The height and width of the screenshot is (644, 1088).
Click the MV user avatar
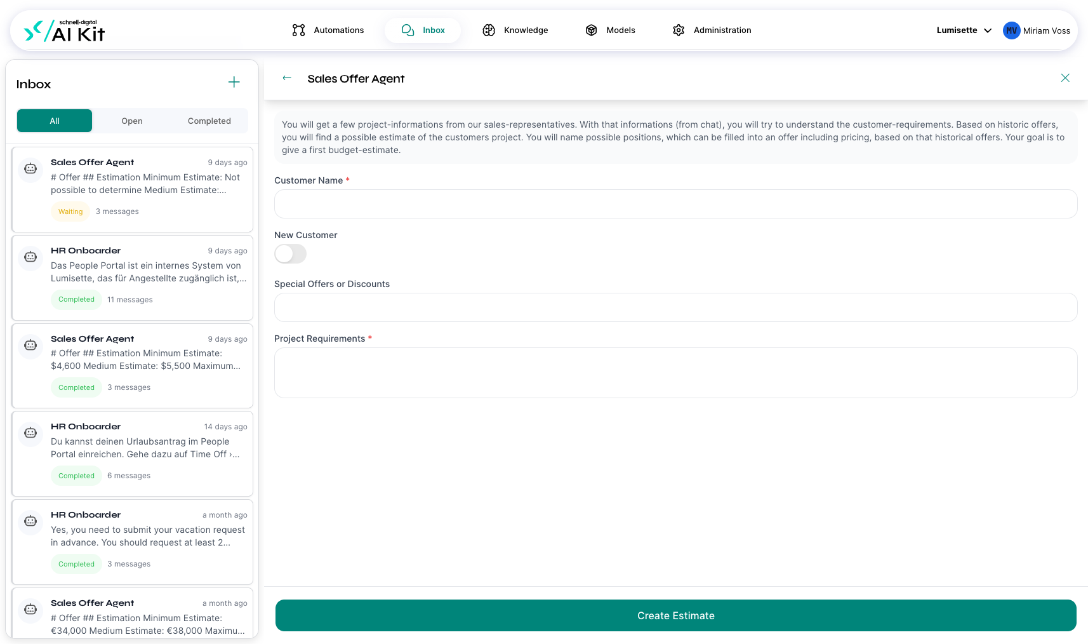pos(1011,30)
